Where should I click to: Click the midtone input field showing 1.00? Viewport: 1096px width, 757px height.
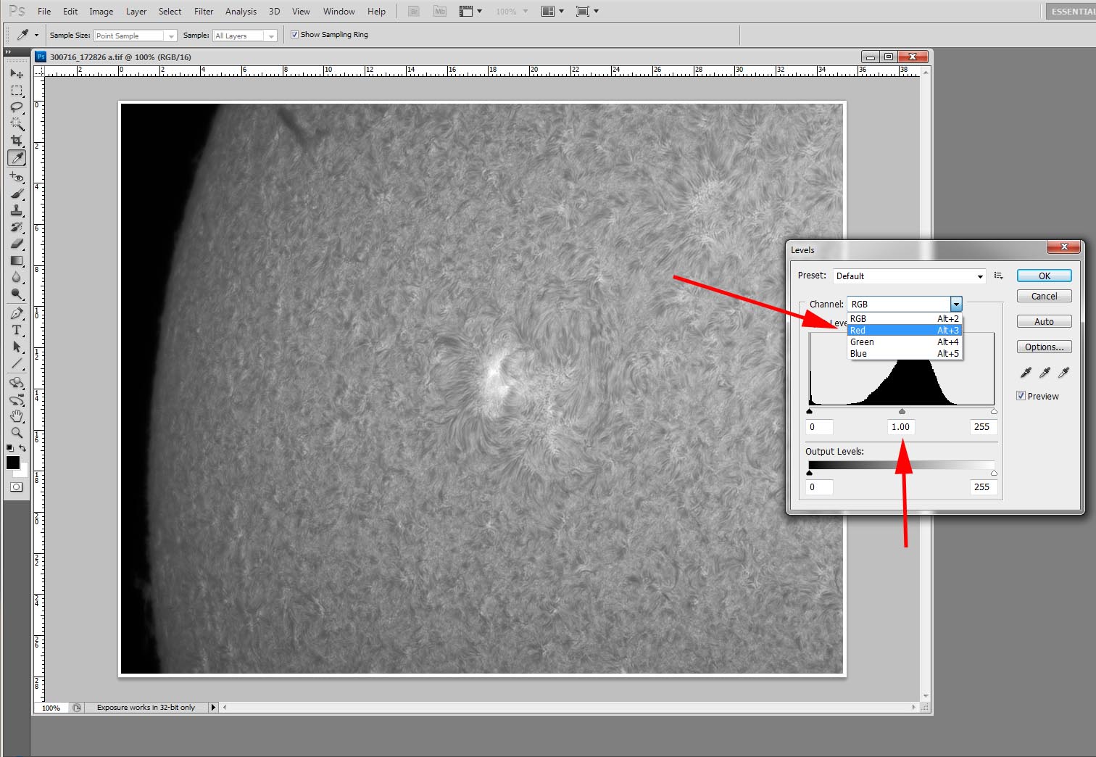click(900, 427)
